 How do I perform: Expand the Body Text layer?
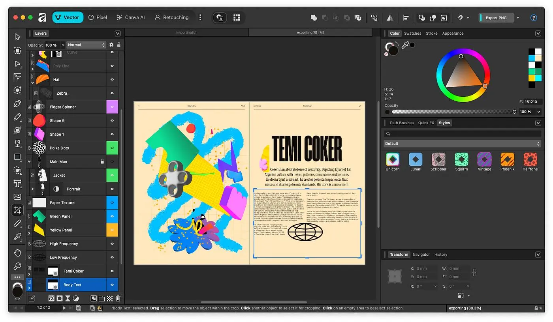pos(29,288)
